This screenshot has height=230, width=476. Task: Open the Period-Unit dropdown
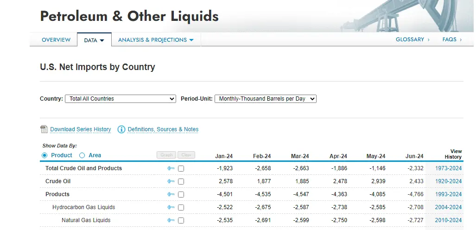click(x=265, y=99)
